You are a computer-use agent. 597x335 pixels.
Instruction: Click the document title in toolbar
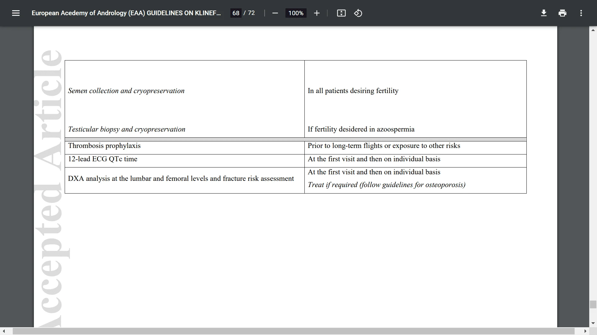pyautogui.click(x=126, y=13)
